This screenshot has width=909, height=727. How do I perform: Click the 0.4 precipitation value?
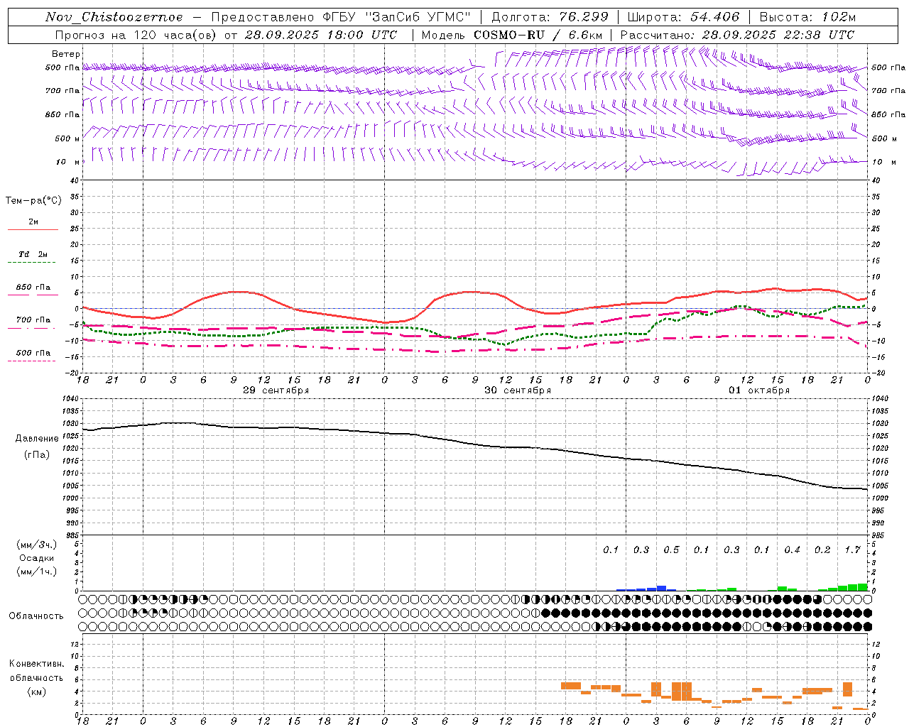[792, 550]
